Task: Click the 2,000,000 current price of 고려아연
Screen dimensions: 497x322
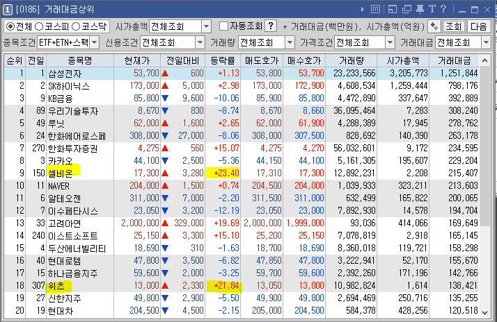Action: tap(140, 223)
